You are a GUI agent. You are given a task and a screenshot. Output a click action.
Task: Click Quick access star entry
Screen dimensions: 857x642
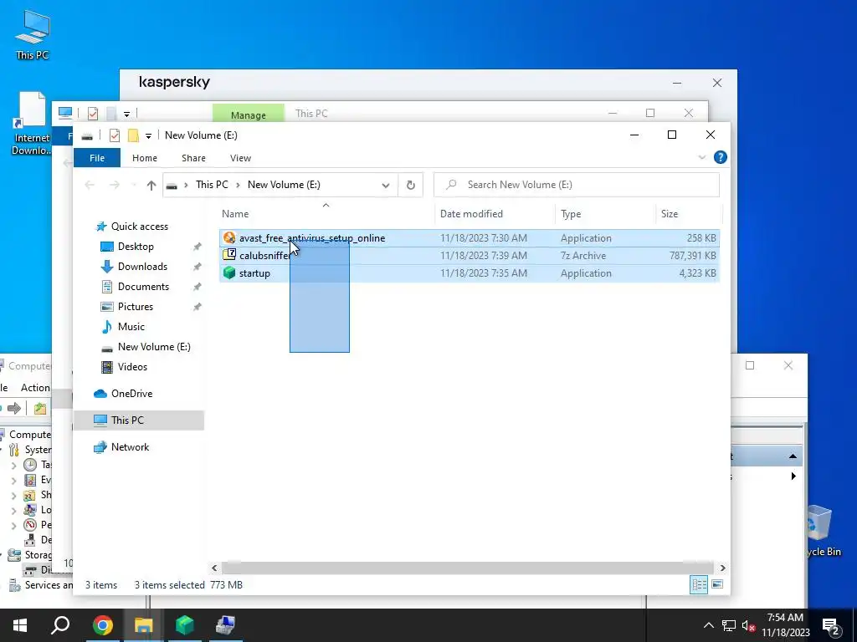(140, 227)
